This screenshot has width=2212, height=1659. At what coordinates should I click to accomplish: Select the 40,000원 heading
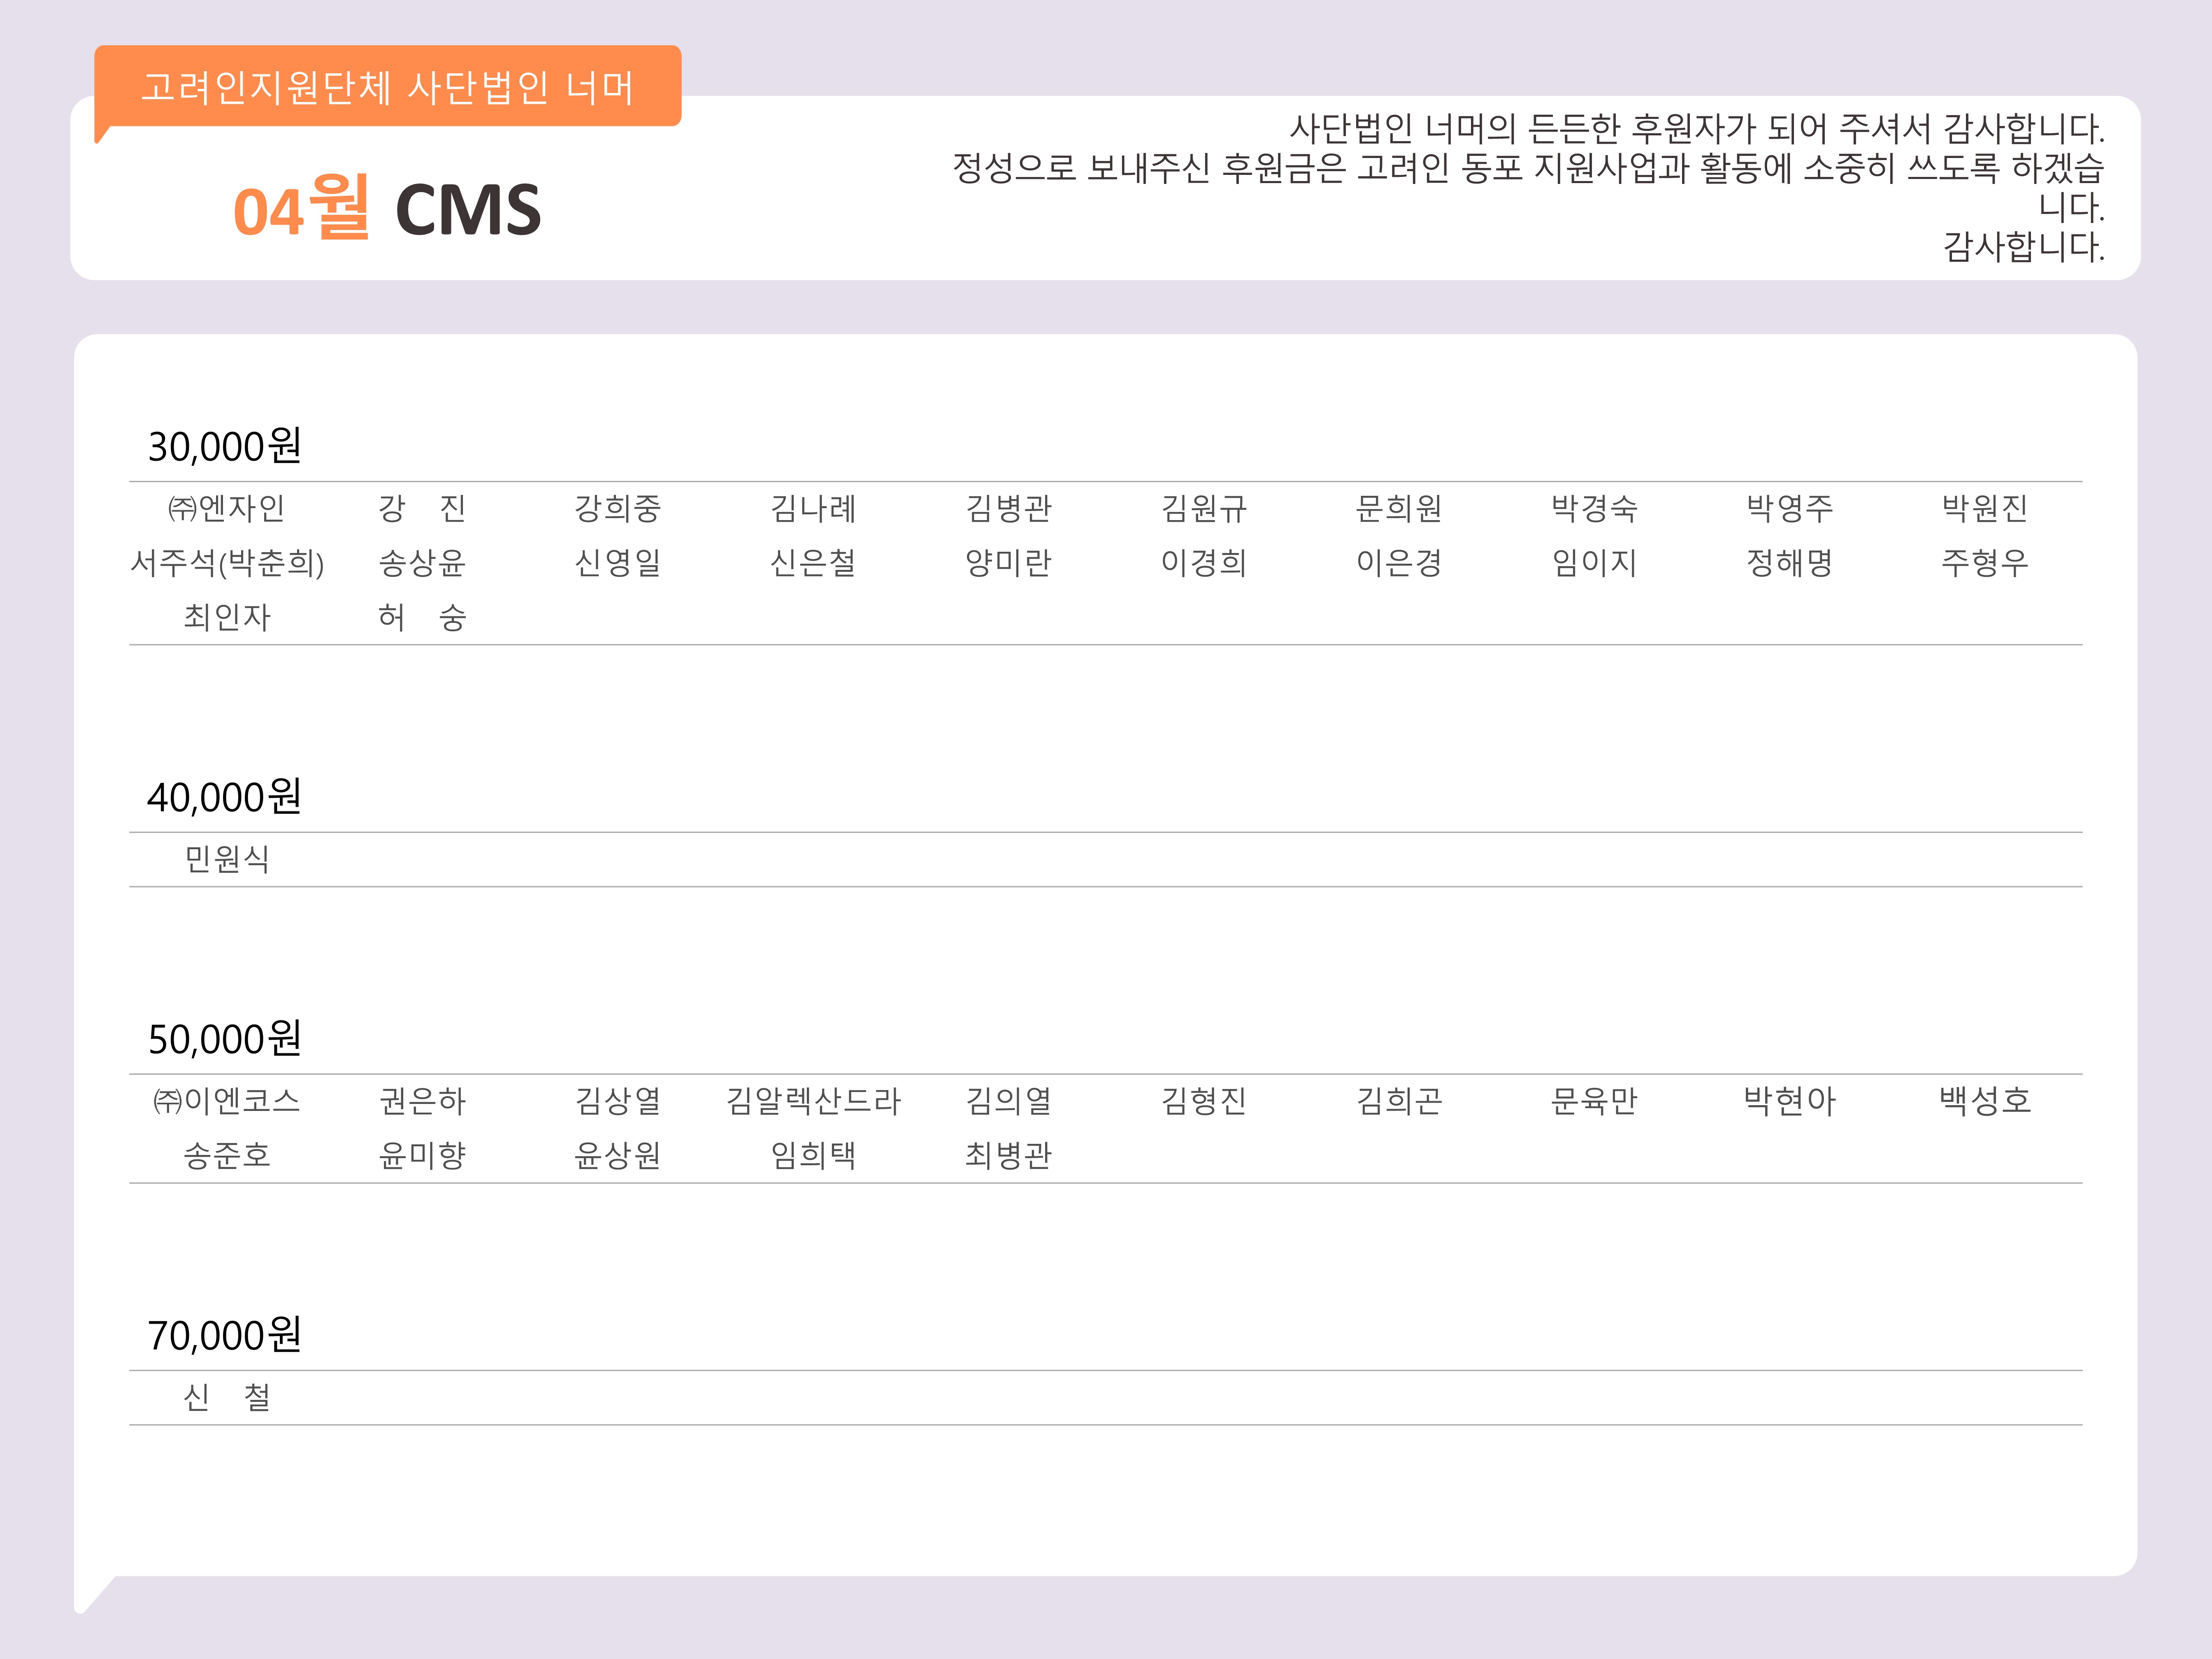[225, 797]
